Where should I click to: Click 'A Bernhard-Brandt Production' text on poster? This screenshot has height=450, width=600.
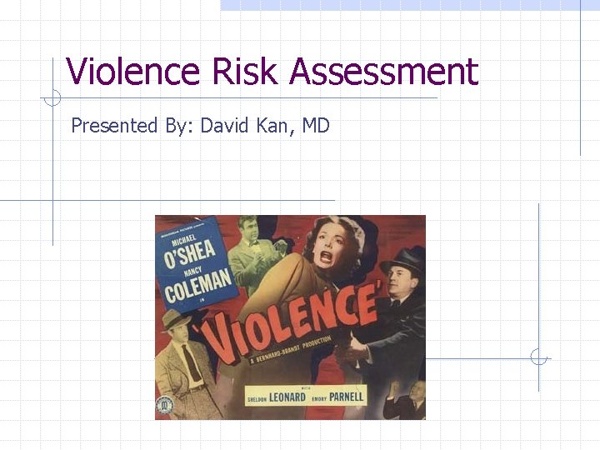click(290, 350)
